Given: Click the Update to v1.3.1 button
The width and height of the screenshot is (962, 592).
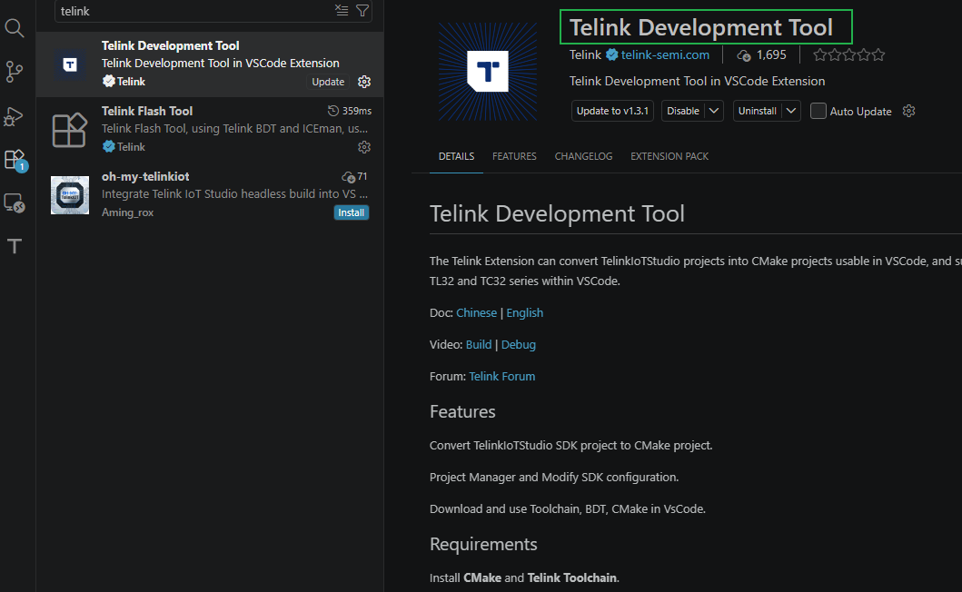Looking at the screenshot, I should pos(612,111).
